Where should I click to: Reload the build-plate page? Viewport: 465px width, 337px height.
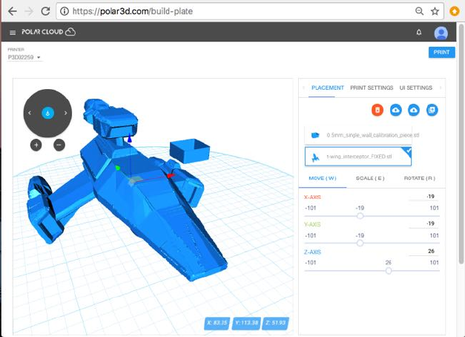coord(45,11)
